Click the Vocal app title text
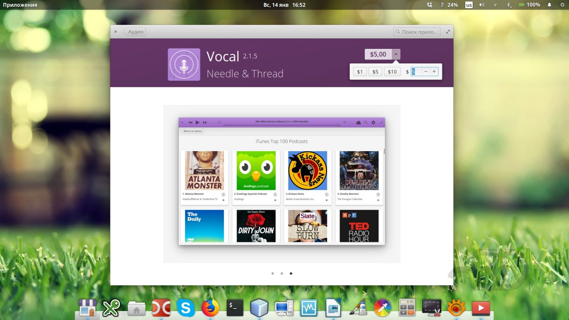This screenshot has height=320, width=569. (x=223, y=57)
